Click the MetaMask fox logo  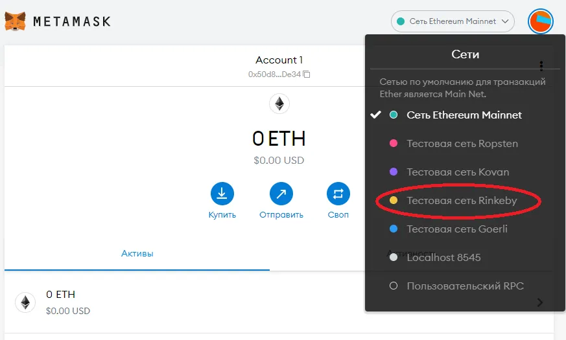(15, 21)
